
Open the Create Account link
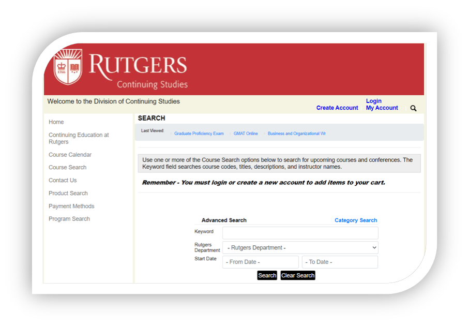[x=337, y=108]
